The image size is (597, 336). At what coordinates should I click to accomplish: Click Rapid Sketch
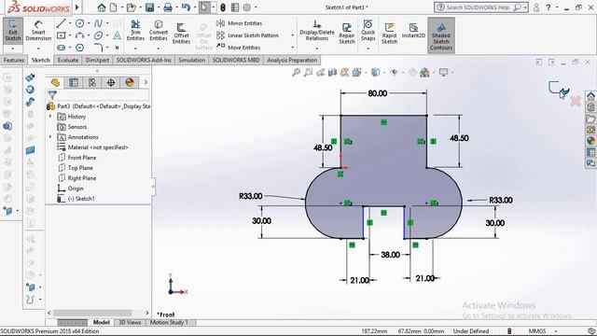click(389, 34)
